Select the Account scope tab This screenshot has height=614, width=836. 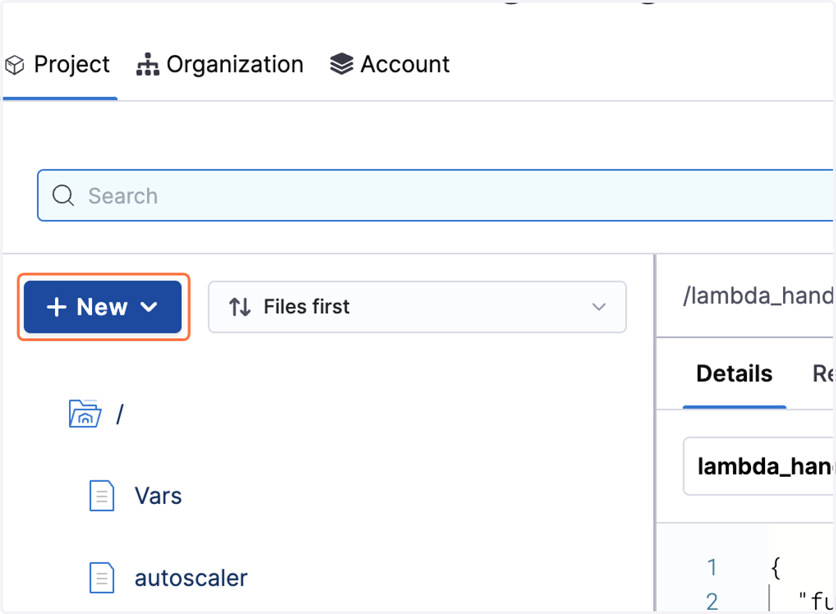point(389,65)
